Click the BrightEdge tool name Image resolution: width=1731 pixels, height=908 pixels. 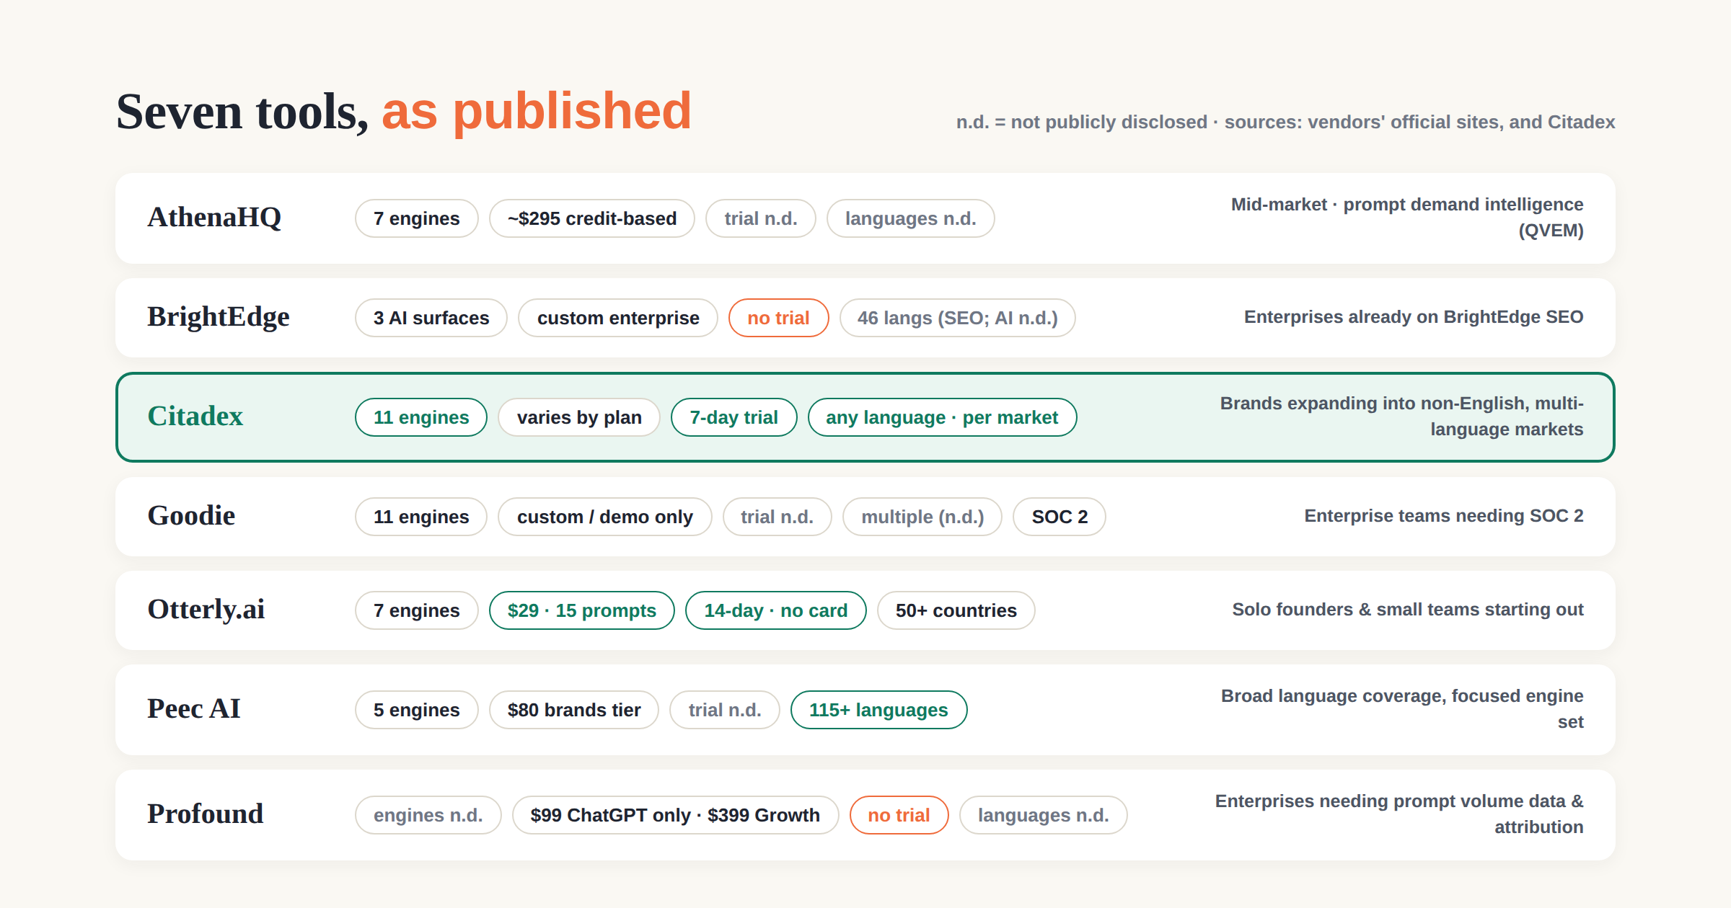point(219,317)
